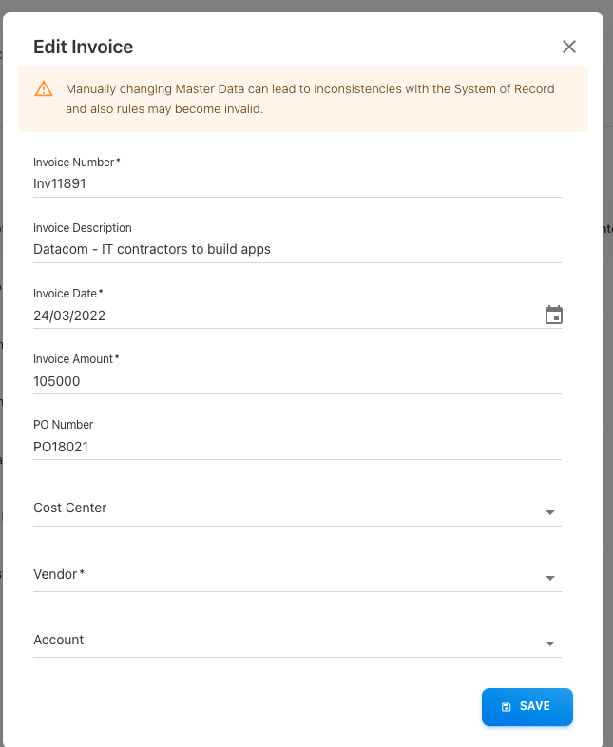Click the floppy disk icon on Save
Screen dimensions: 613x747
tap(507, 707)
